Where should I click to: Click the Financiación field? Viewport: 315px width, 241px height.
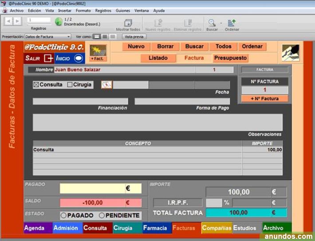pyautogui.click(x=80, y=101)
